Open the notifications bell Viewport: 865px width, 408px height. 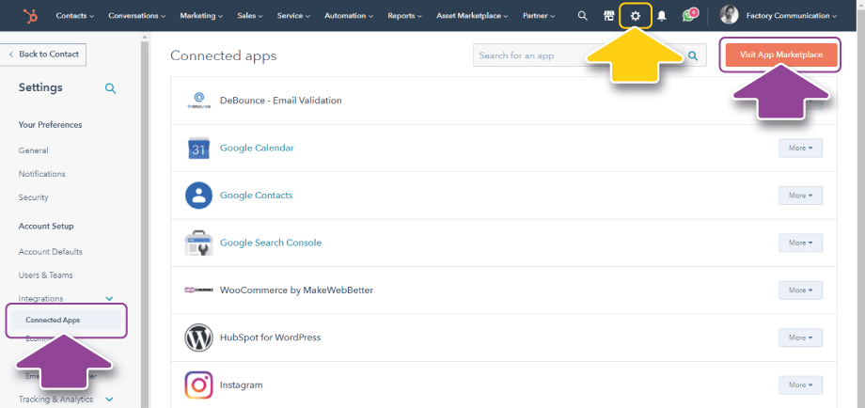661,16
